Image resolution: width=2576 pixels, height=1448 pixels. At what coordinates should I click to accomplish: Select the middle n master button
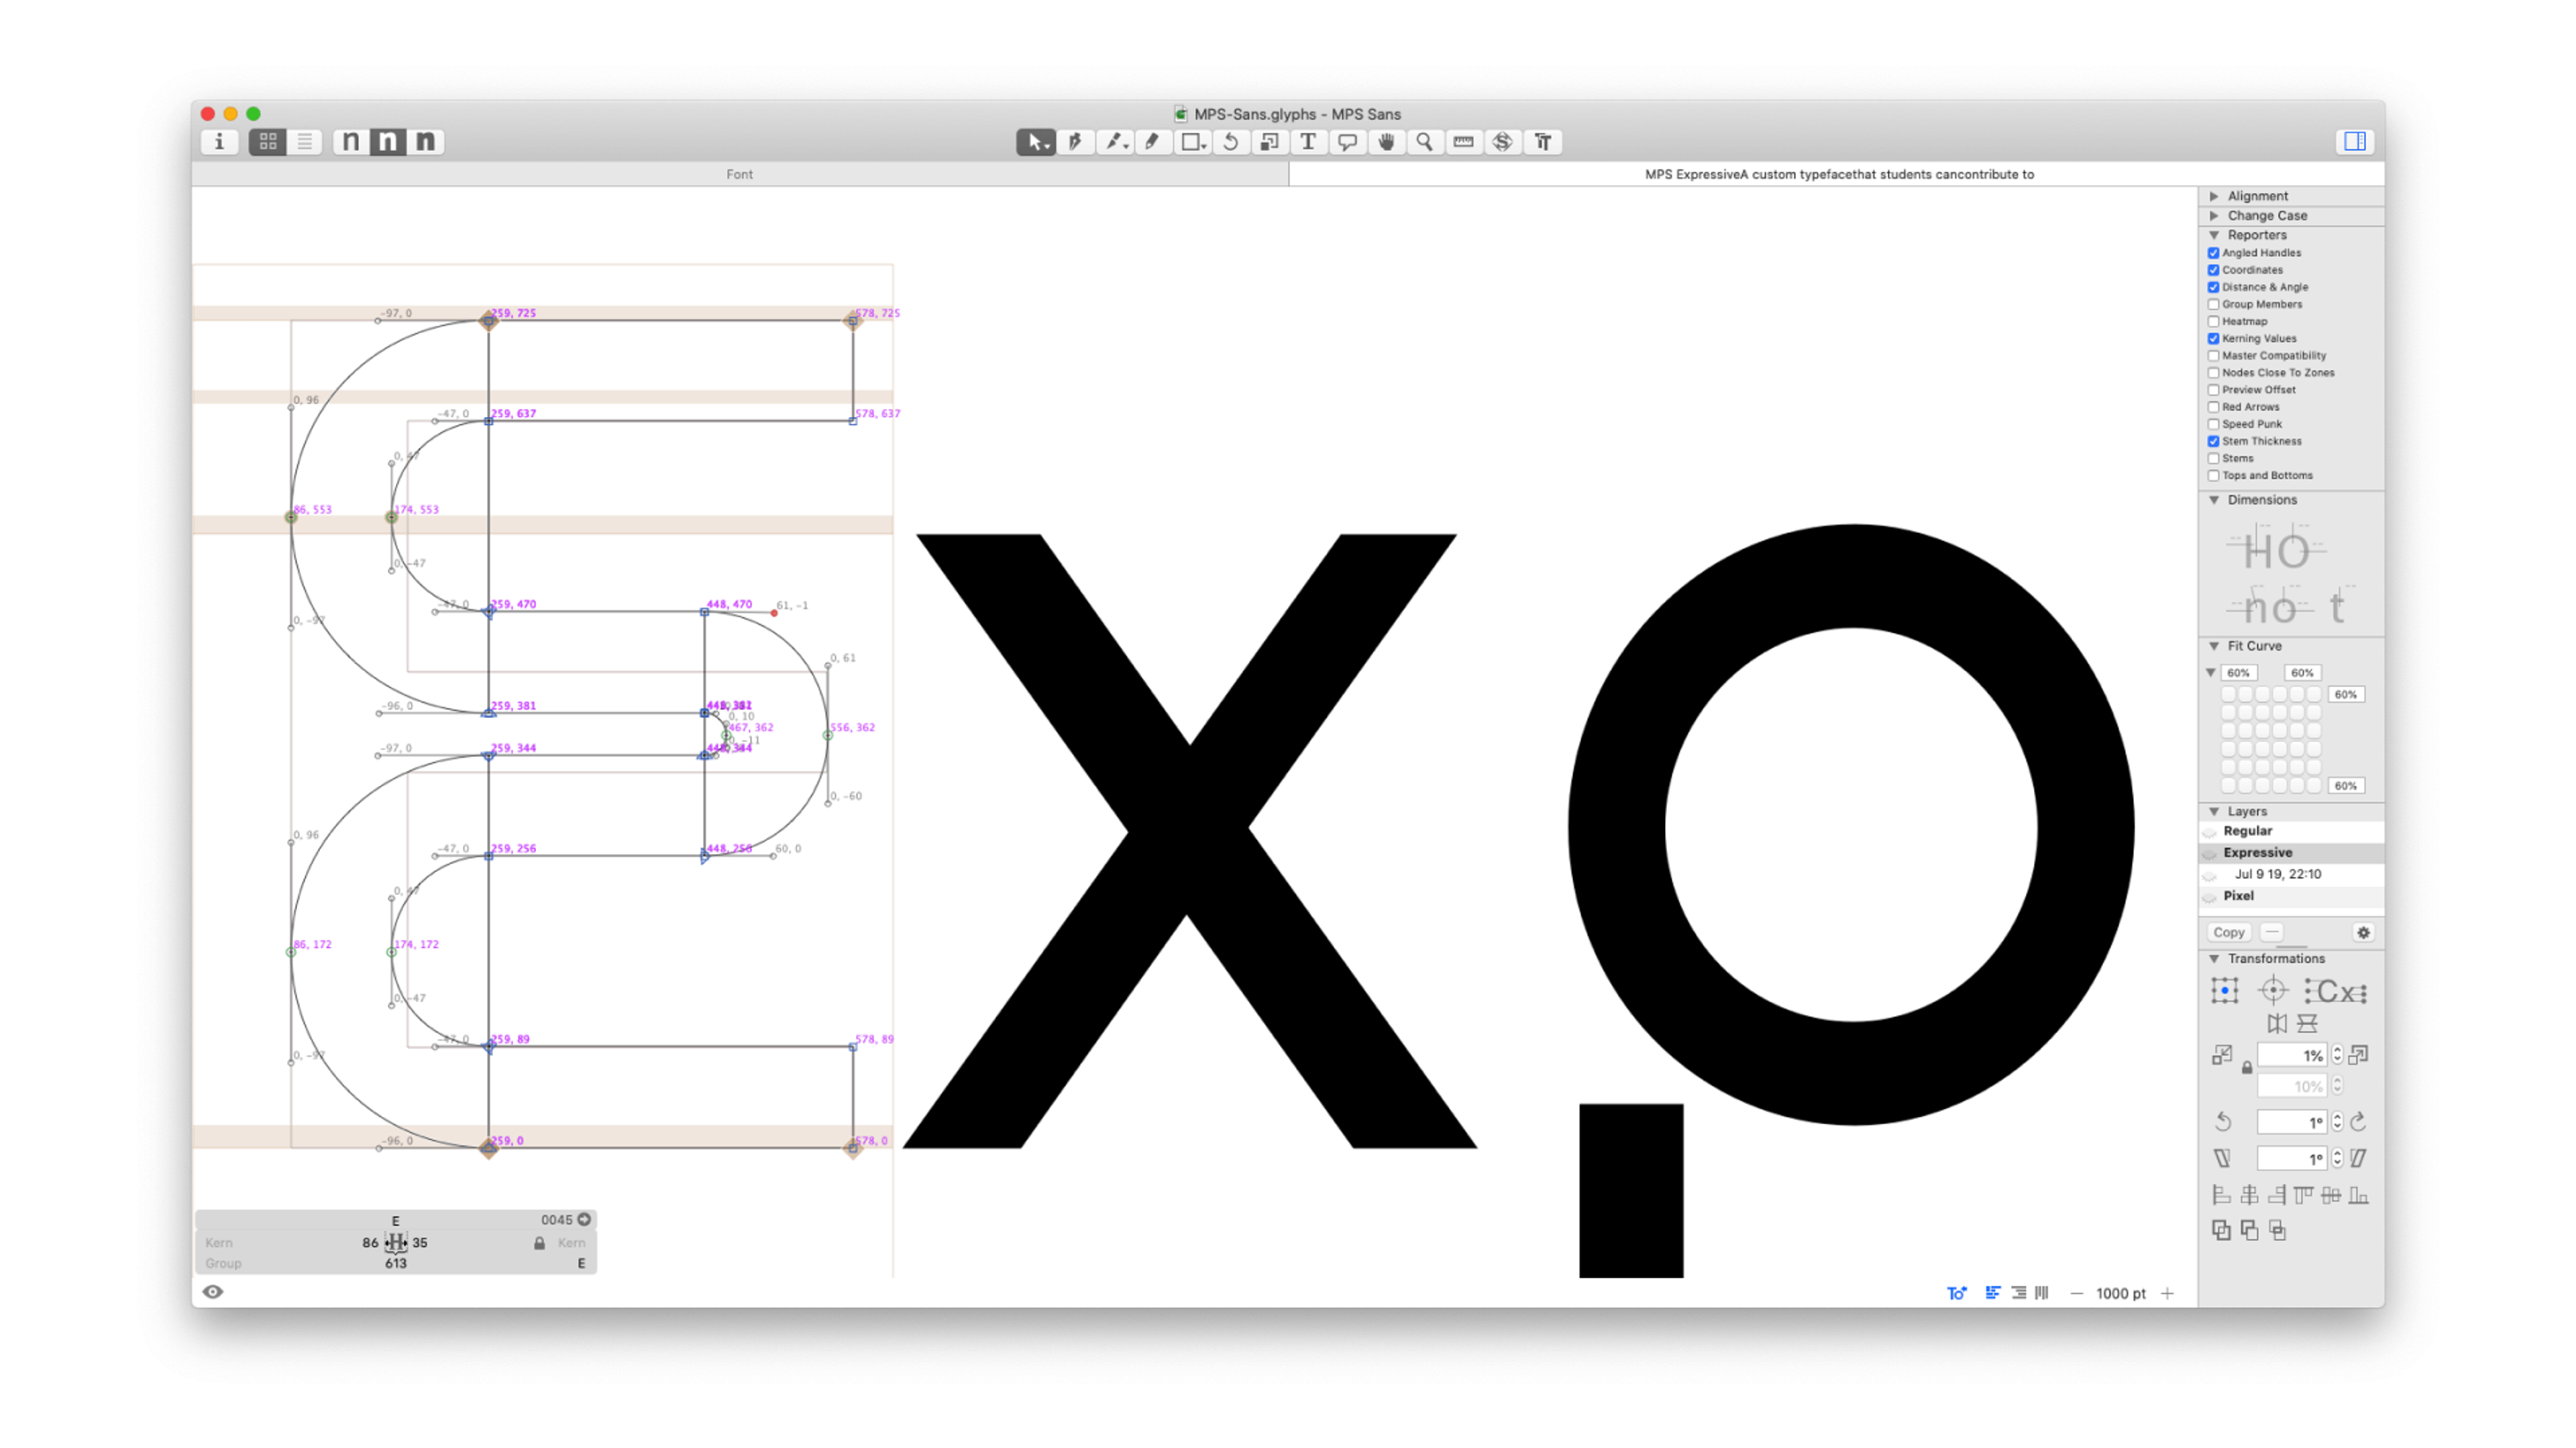(388, 142)
